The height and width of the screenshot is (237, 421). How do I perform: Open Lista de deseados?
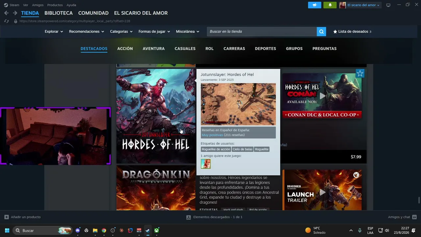[x=352, y=32]
